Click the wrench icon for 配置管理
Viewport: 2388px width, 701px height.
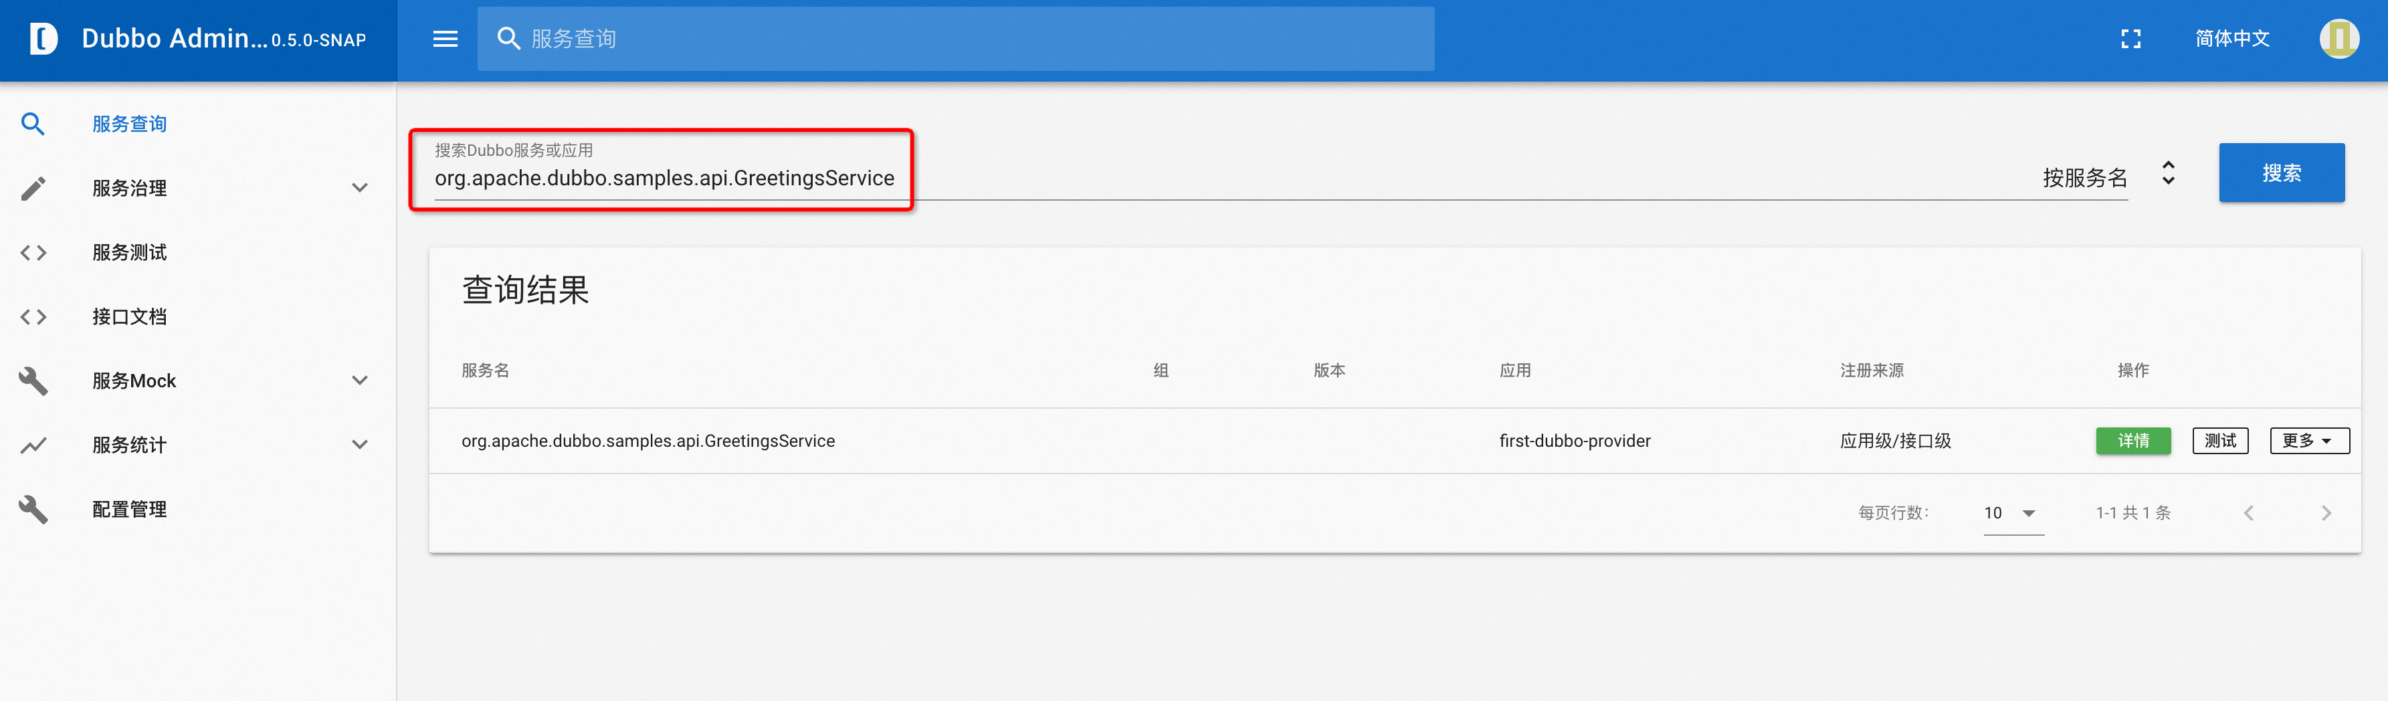coord(33,509)
